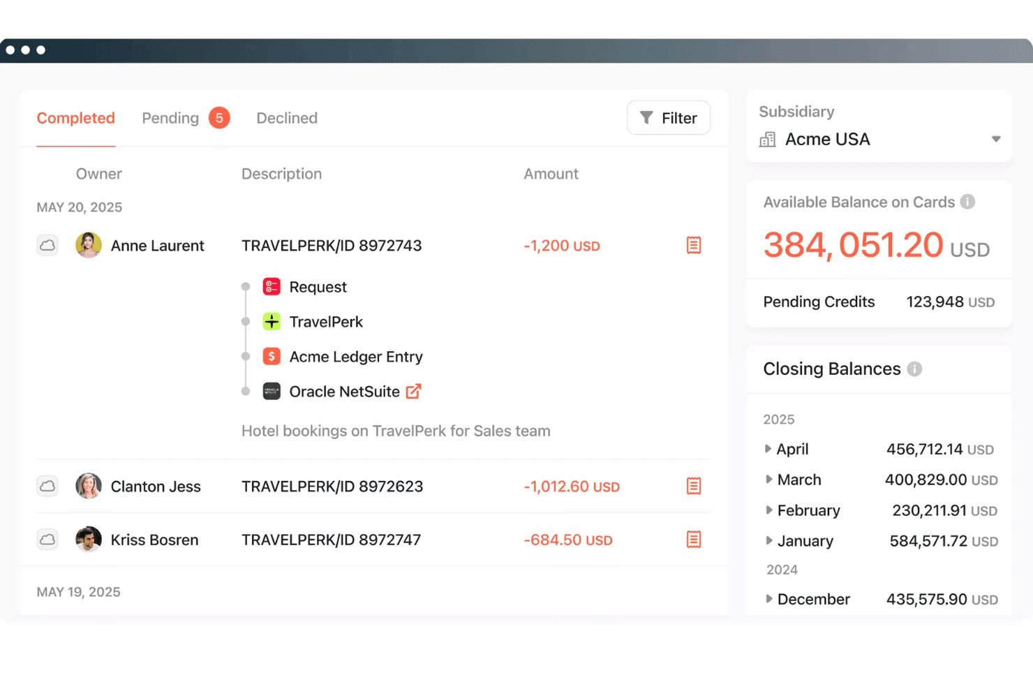Click the dark Oracle NetSuite logo icon
Viewport: 1033px width, 689px height.
pyautogui.click(x=272, y=391)
